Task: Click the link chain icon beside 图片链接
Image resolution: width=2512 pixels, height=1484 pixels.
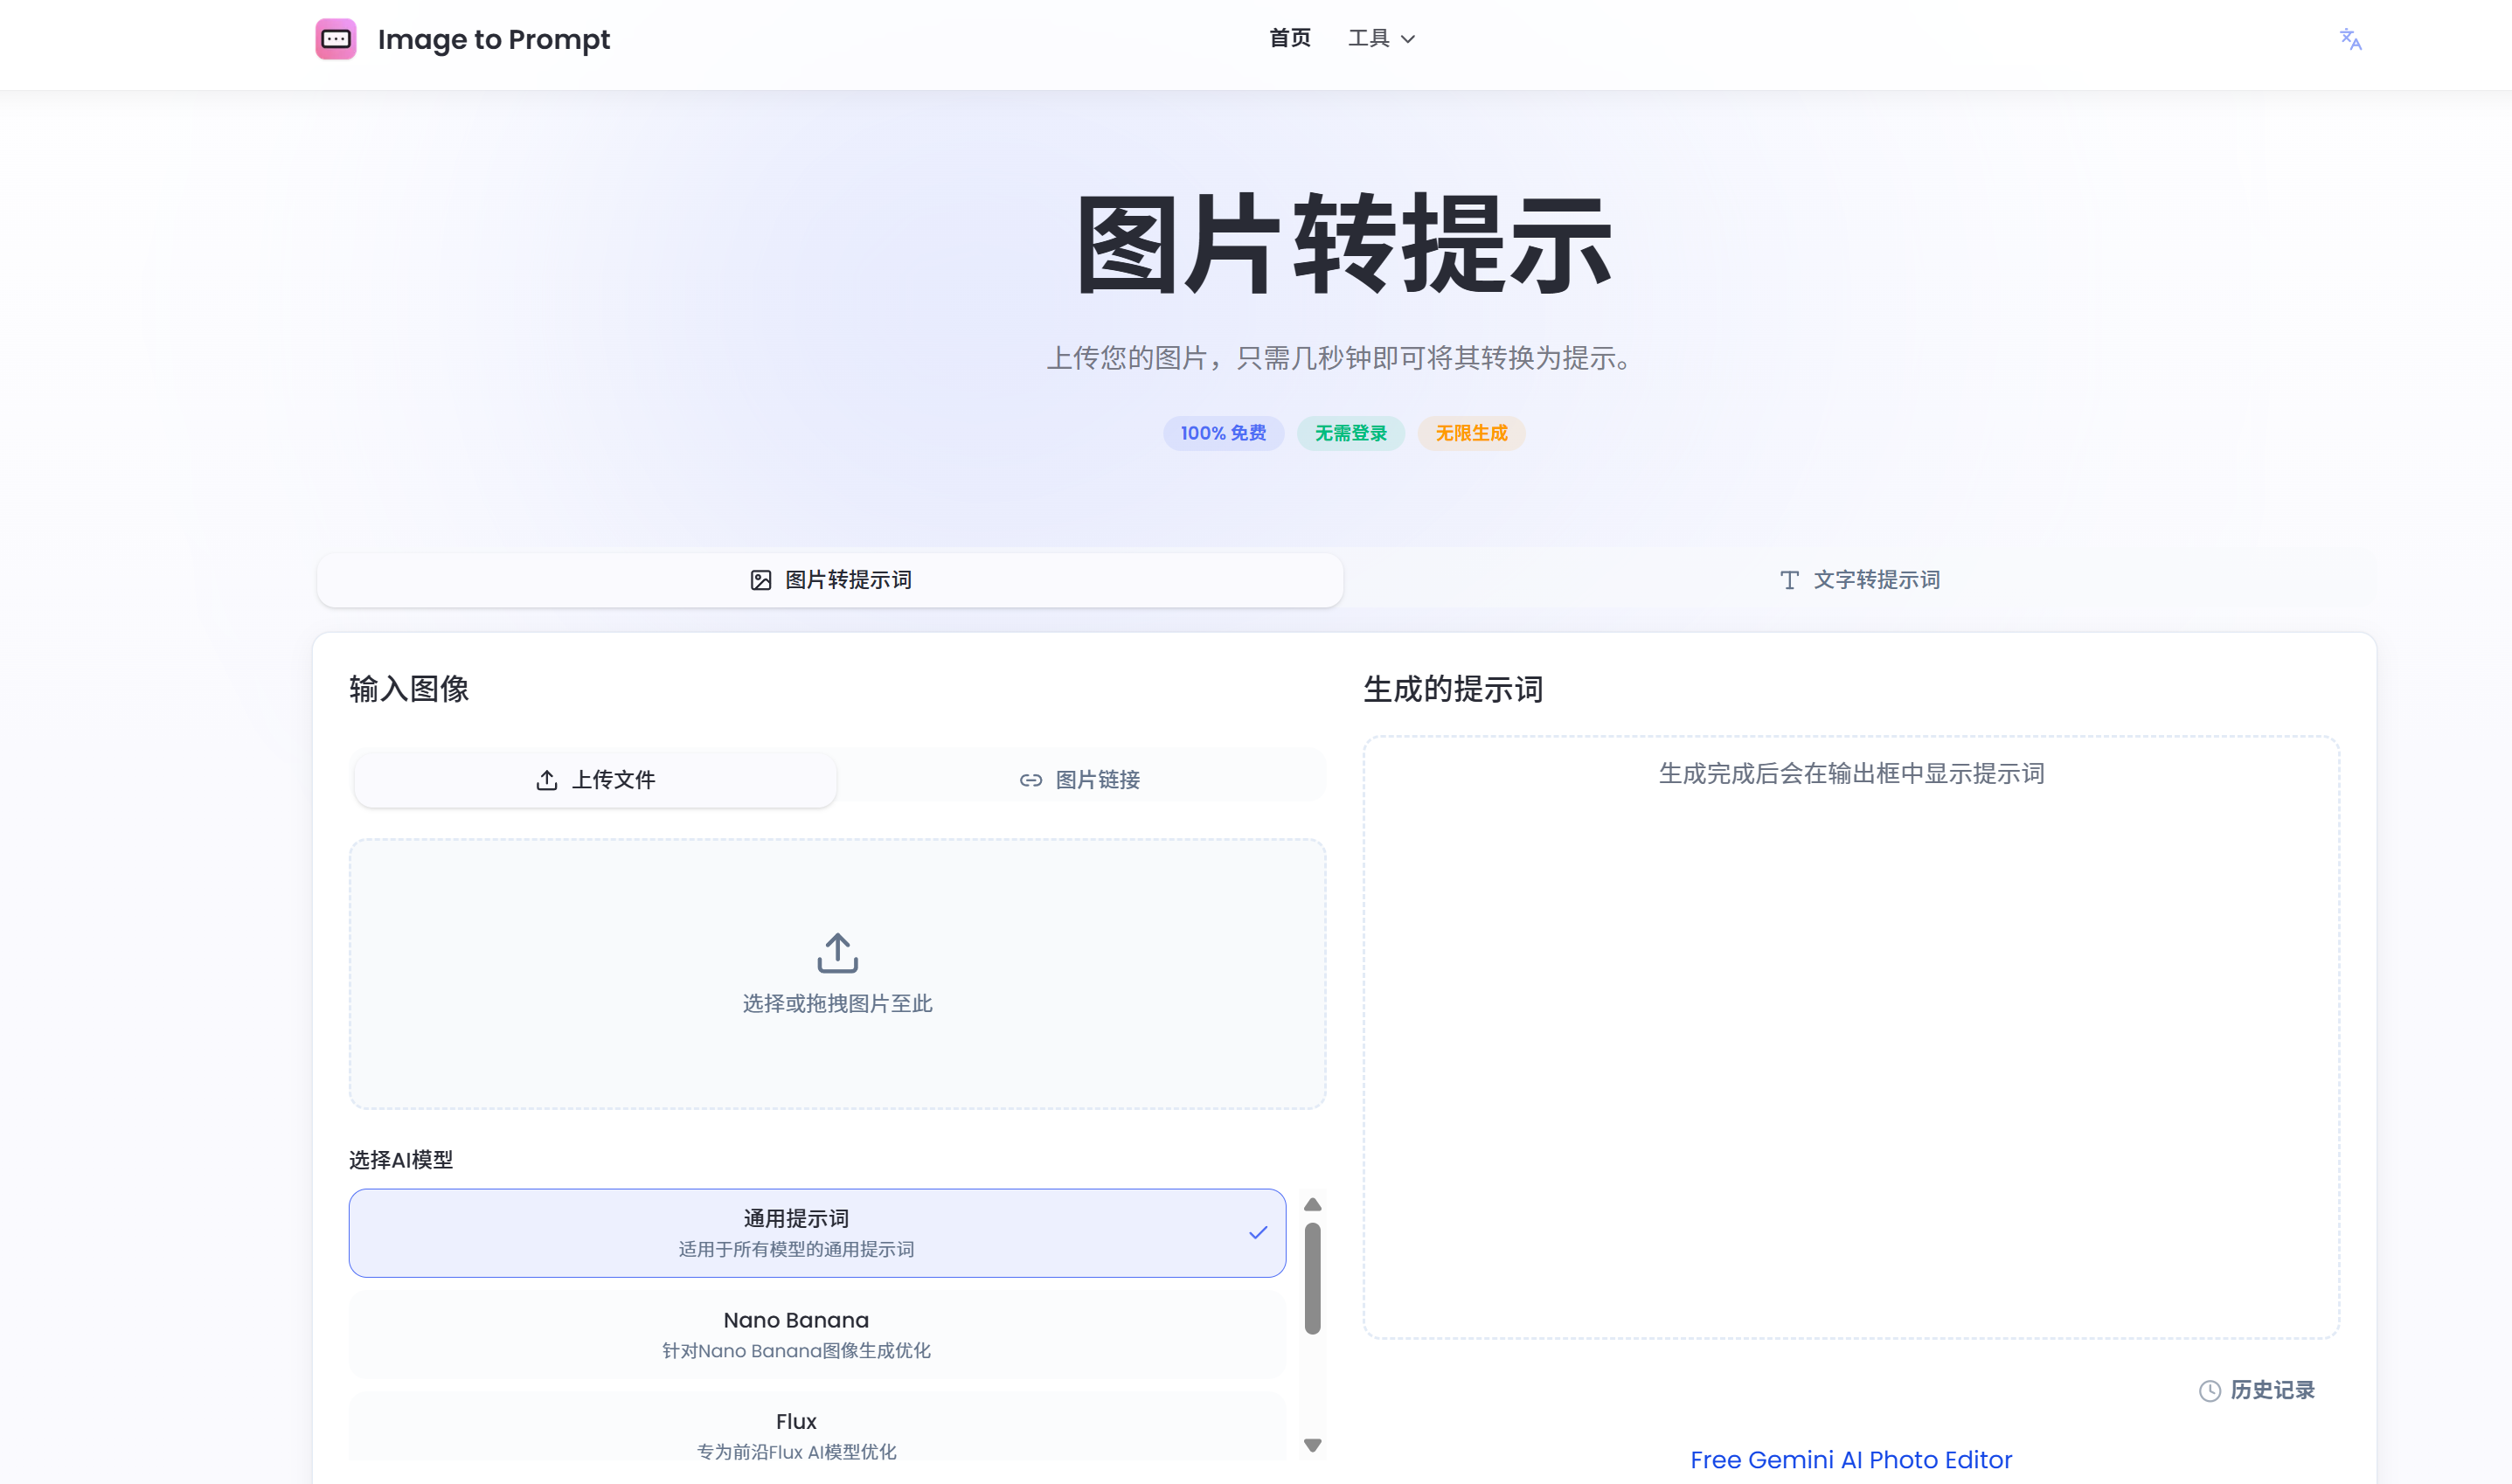Action: tap(1030, 780)
